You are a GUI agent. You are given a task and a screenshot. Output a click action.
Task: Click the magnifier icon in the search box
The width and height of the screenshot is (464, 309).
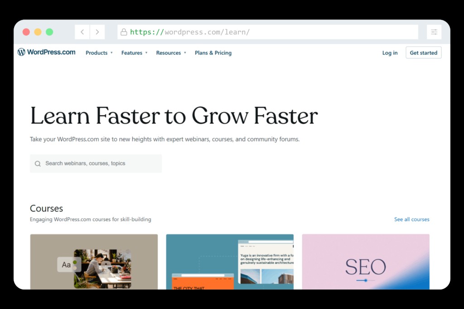38,164
